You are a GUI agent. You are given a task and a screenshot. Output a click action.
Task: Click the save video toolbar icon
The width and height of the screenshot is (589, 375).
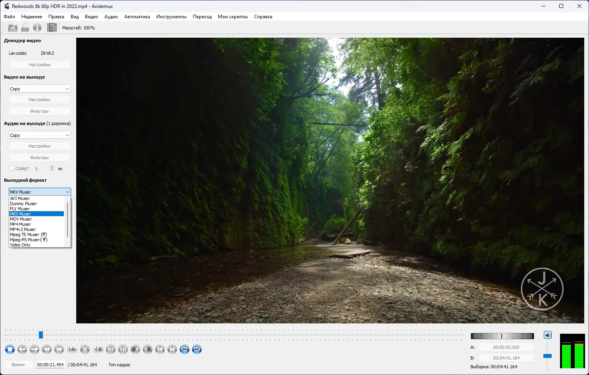25,27
